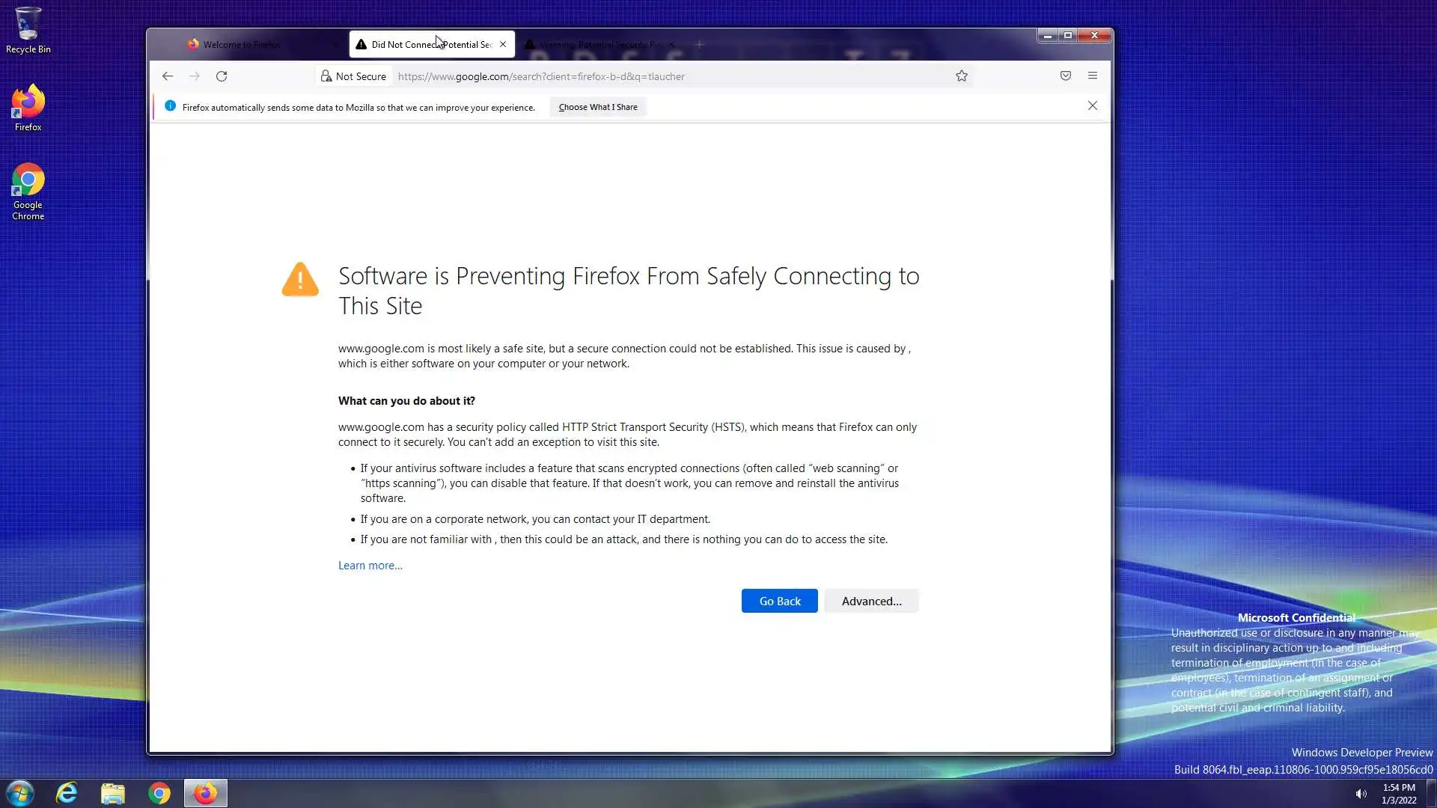Open the Firefox hamburger application menu
Image resolution: width=1437 pixels, height=808 pixels.
(x=1093, y=76)
